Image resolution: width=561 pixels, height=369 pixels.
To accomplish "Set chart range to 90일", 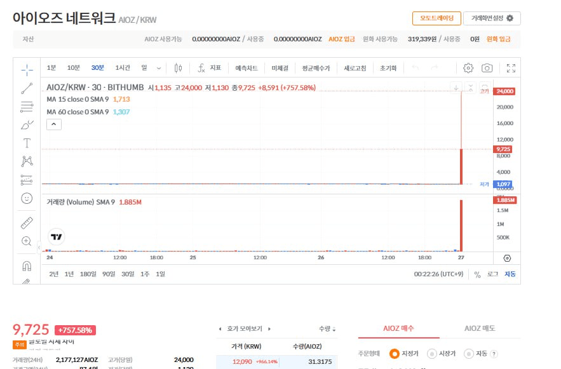I will [109, 274].
